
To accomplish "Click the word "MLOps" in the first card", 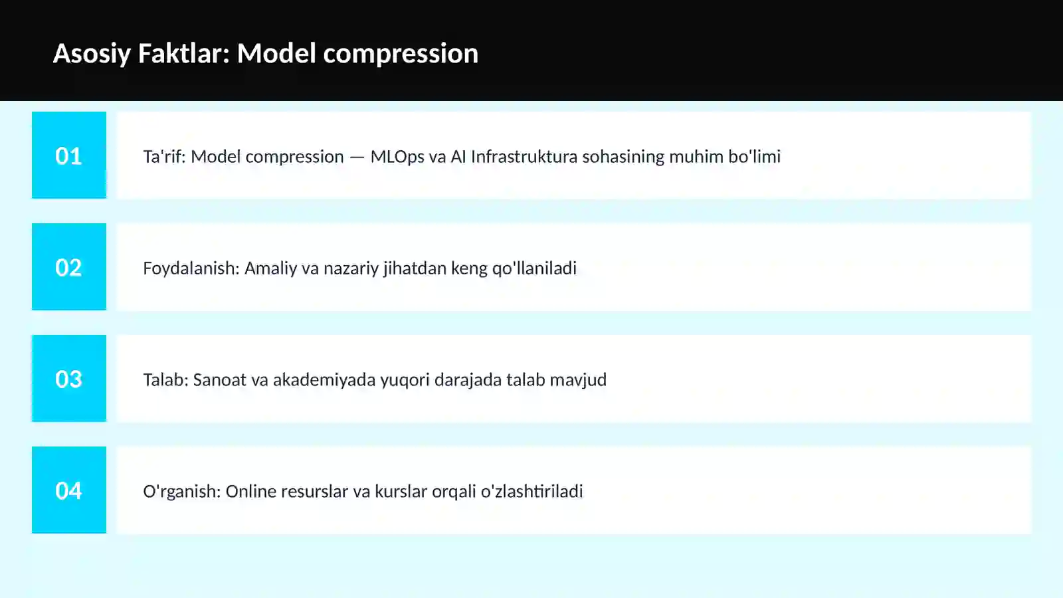I will tap(397, 156).
